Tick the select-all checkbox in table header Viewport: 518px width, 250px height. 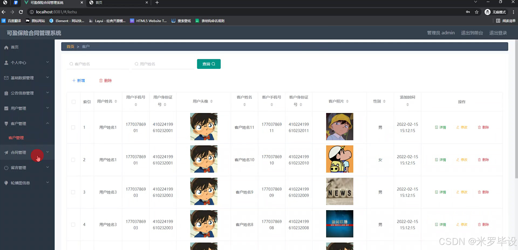(x=74, y=102)
